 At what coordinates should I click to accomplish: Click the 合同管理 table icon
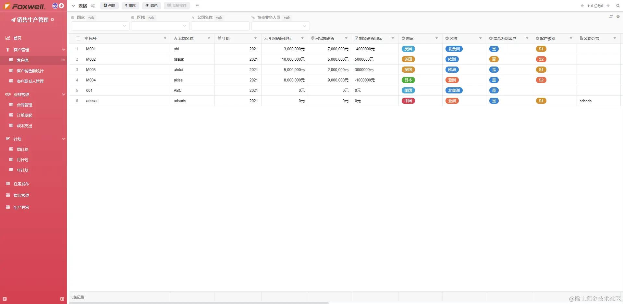(11, 105)
